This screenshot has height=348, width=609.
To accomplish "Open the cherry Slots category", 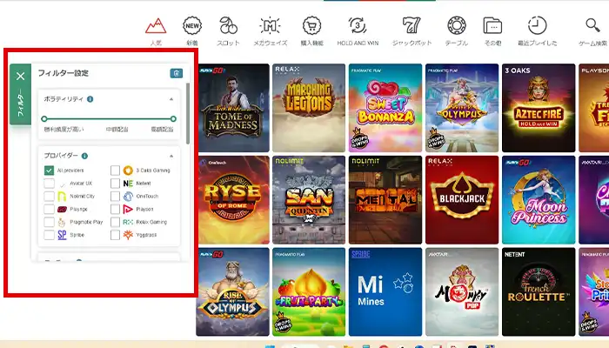I will [x=228, y=32].
